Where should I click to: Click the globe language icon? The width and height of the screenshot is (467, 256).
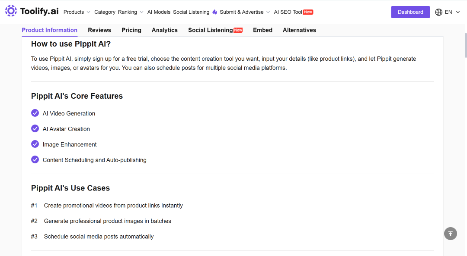(439, 12)
